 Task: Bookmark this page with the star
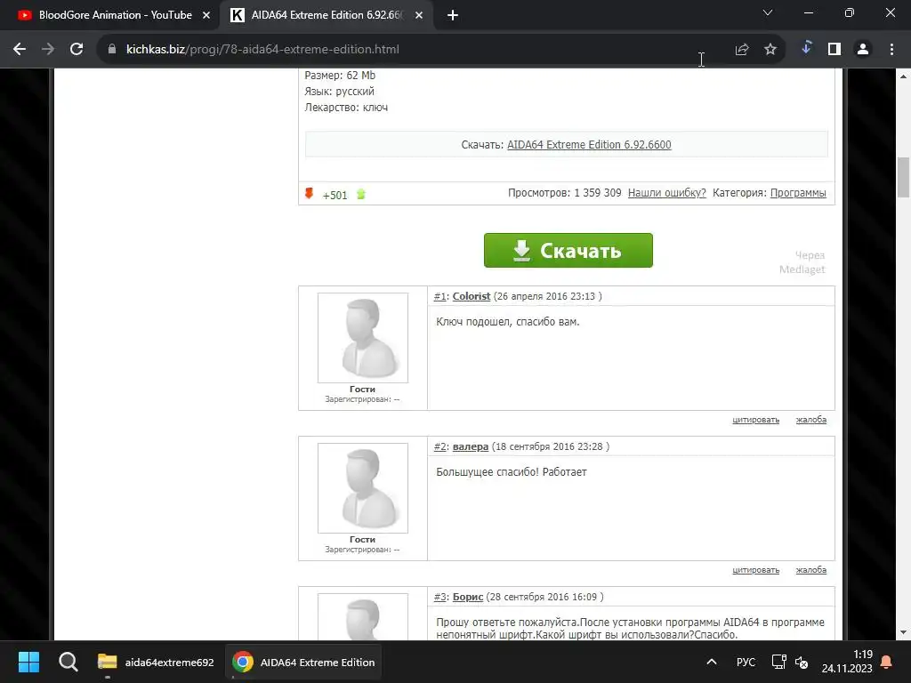[770, 50]
